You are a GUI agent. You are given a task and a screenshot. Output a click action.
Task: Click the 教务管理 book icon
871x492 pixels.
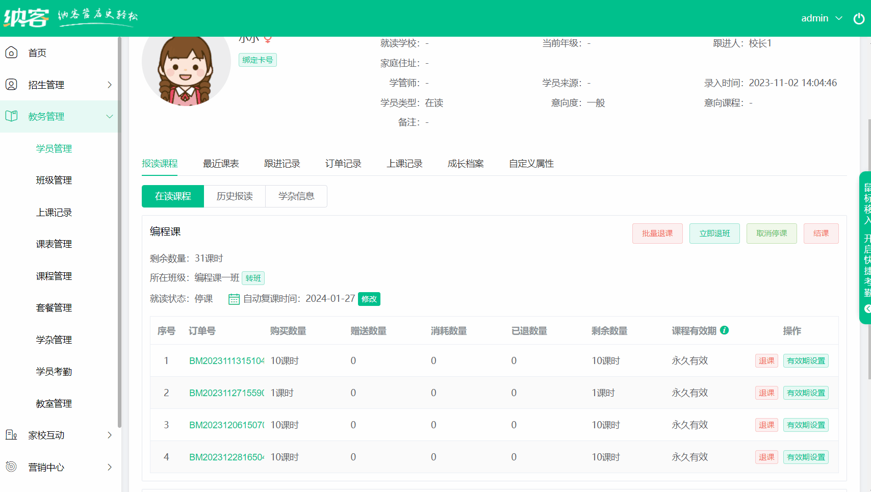[11, 116]
